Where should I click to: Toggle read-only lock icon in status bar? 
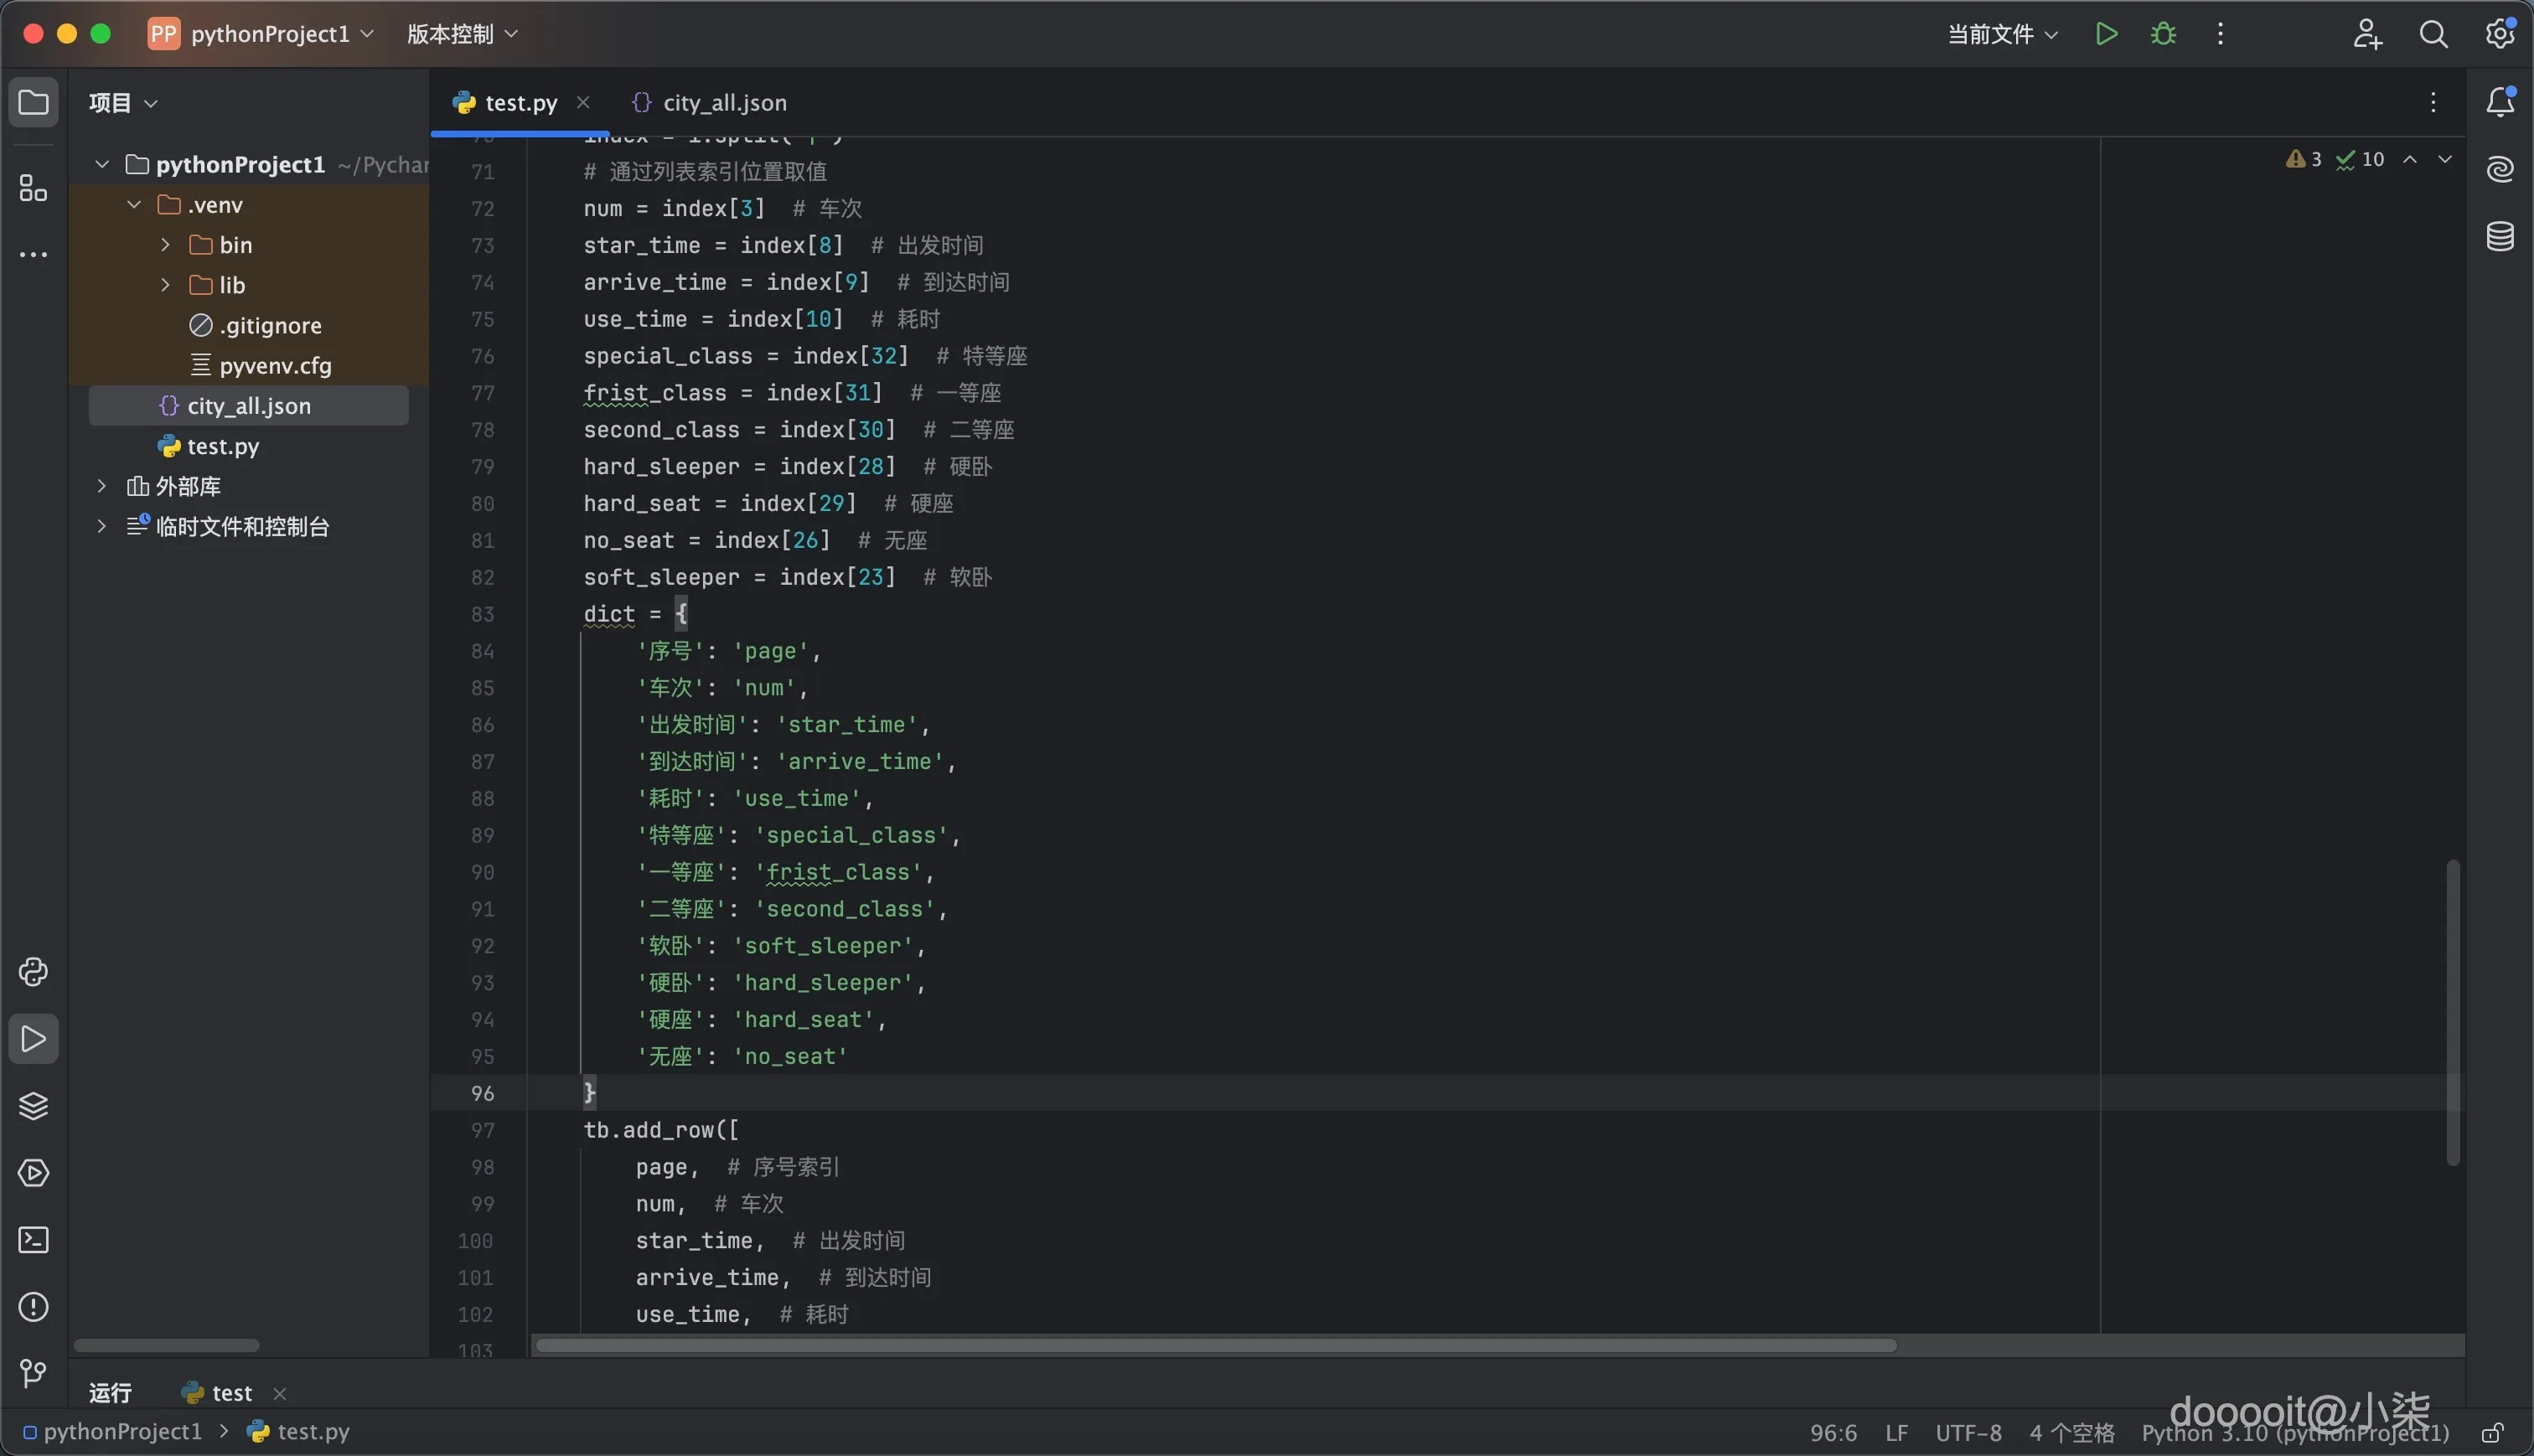click(2492, 1433)
